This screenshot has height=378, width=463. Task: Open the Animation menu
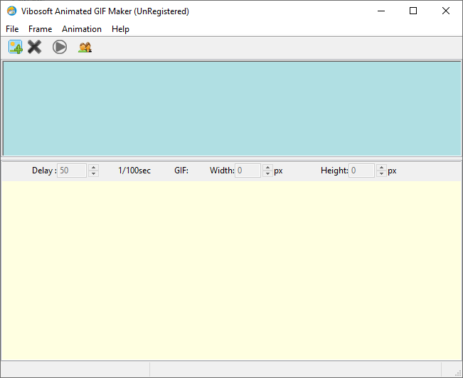point(82,29)
